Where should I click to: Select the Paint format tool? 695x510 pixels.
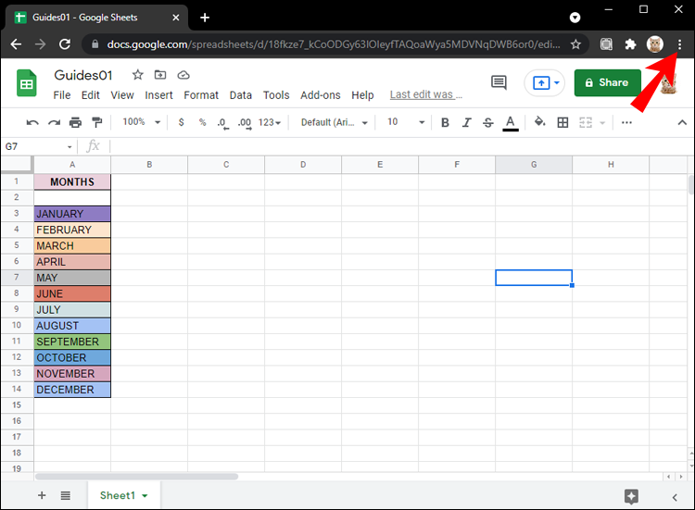(x=96, y=122)
